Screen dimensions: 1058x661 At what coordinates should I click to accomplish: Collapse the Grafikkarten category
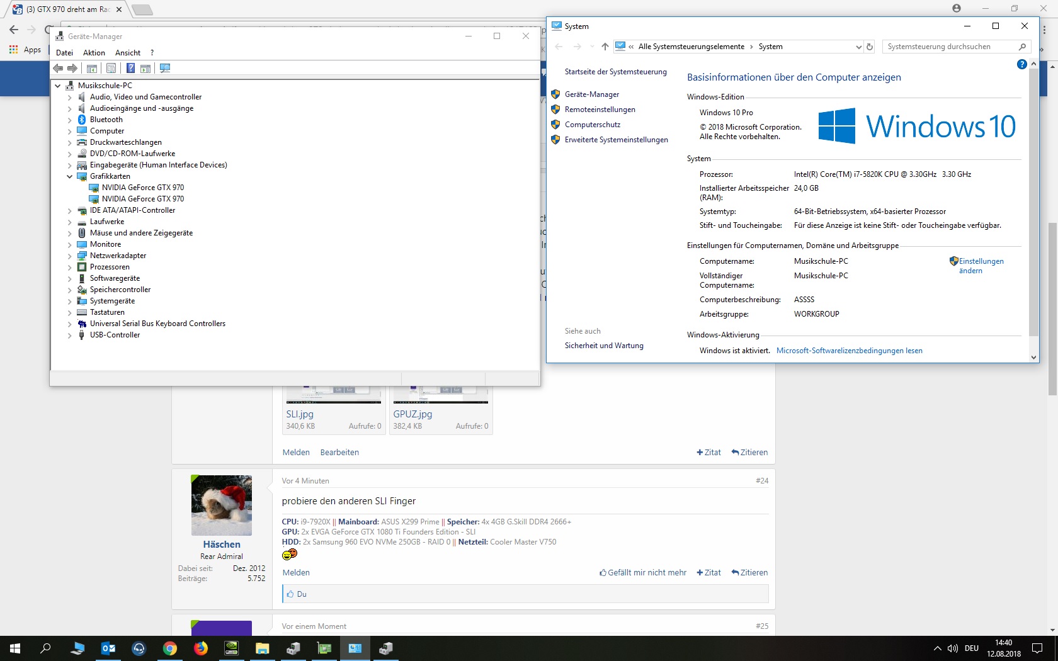70,176
